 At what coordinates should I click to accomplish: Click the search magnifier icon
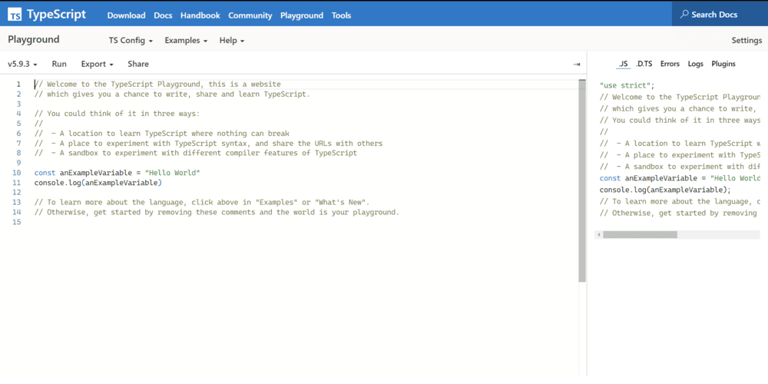click(684, 15)
